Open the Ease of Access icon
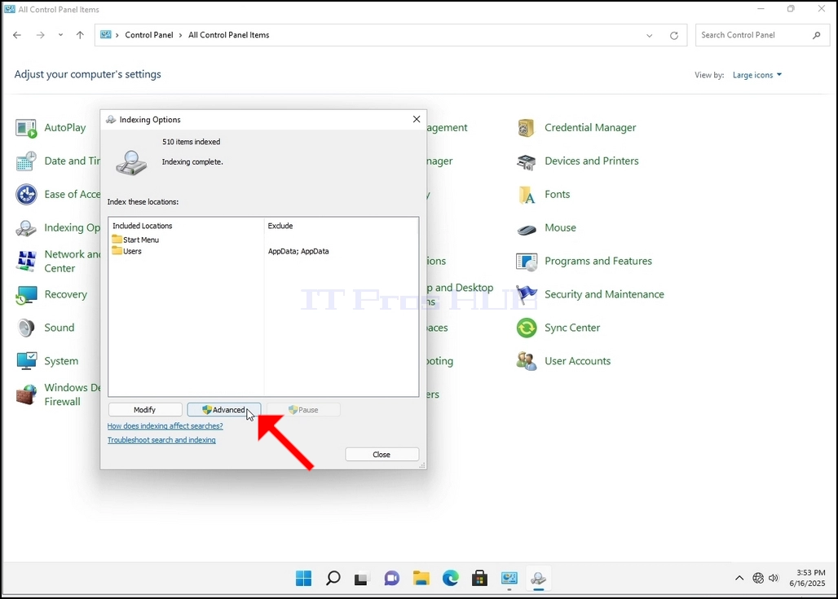Image resolution: width=838 pixels, height=599 pixels. [26, 195]
